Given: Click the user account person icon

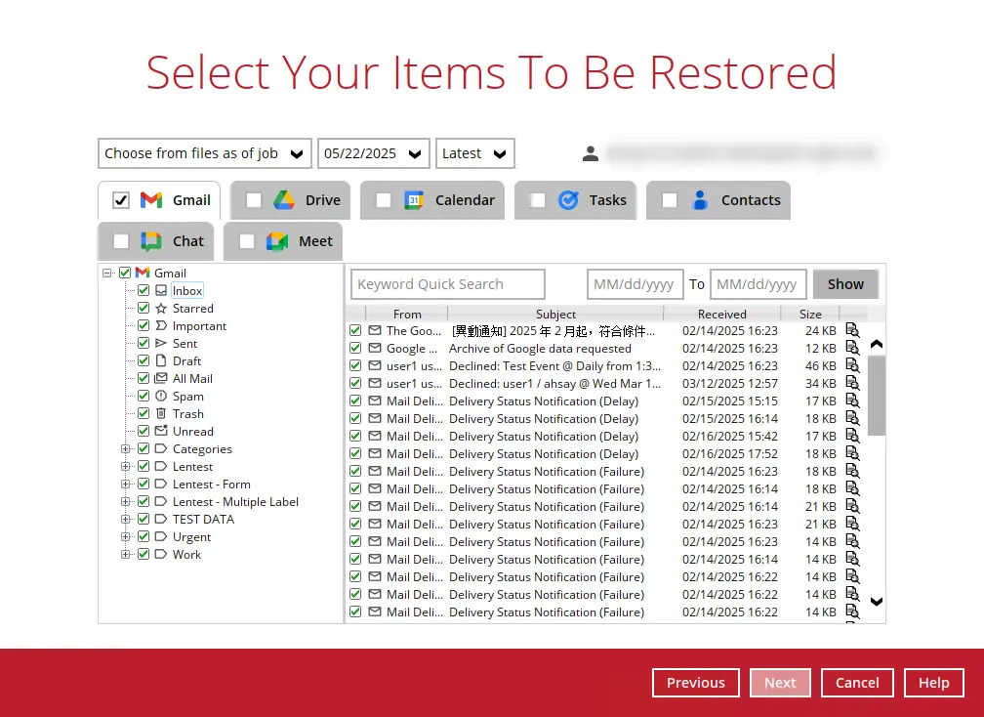Looking at the screenshot, I should [x=591, y=152].
